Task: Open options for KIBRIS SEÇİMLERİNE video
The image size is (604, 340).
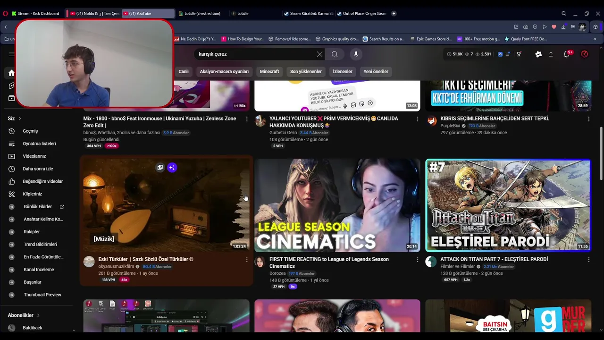Action: pyautogui.click(x=588, y=119)
